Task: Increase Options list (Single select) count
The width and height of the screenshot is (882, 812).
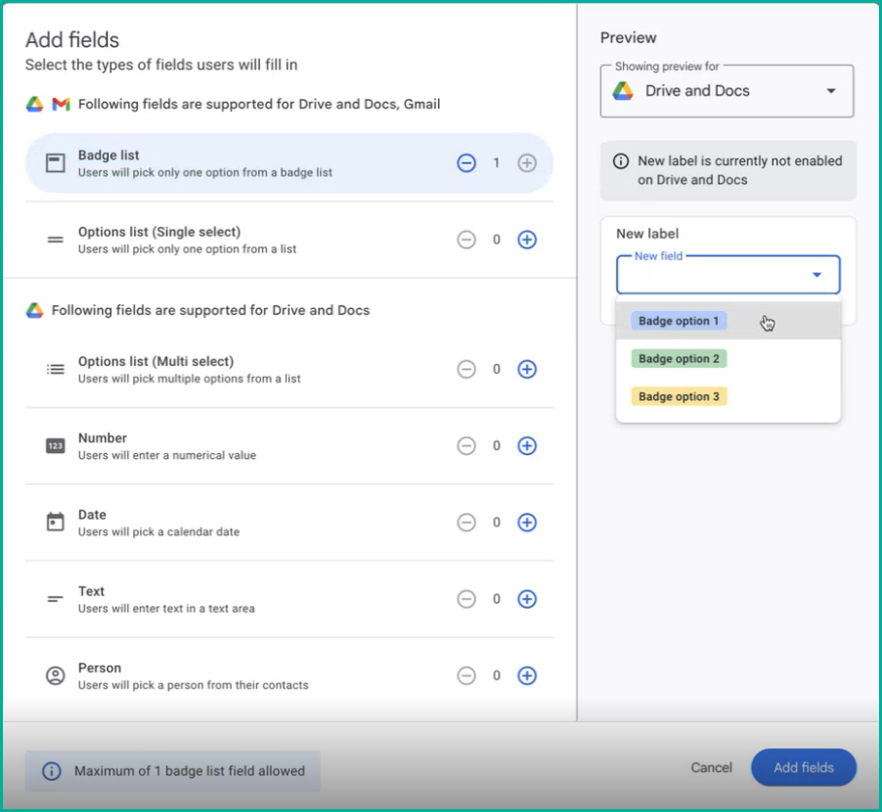Action: [x=526, y=240]
